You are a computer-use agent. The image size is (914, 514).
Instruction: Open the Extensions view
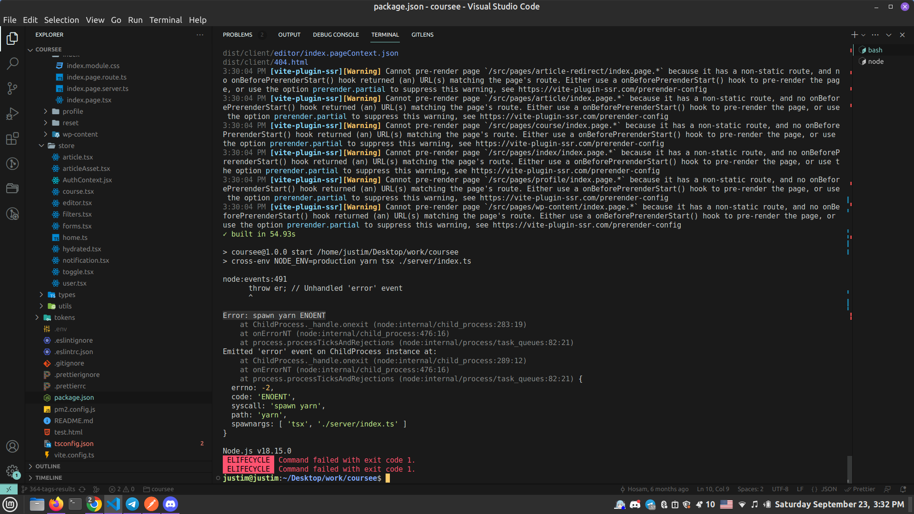click(x=12, y=138)
